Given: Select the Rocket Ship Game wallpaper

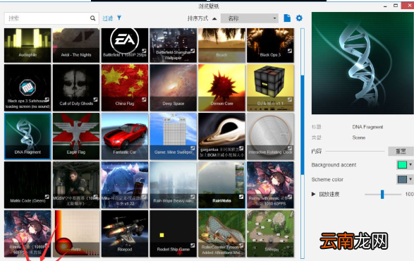Looking at the screenshot, I should 173,233.
